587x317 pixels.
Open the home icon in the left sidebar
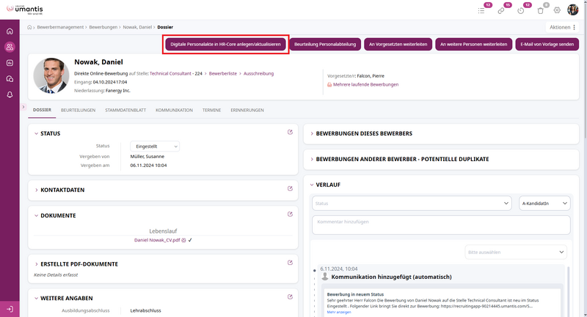(x=10, y=31)
